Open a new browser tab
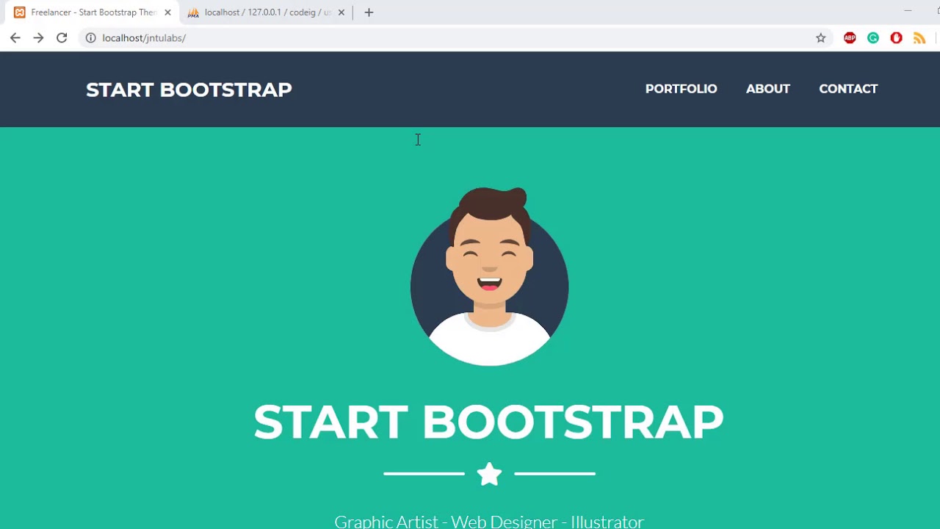This screenshot has width=940, height=529. 369,12
